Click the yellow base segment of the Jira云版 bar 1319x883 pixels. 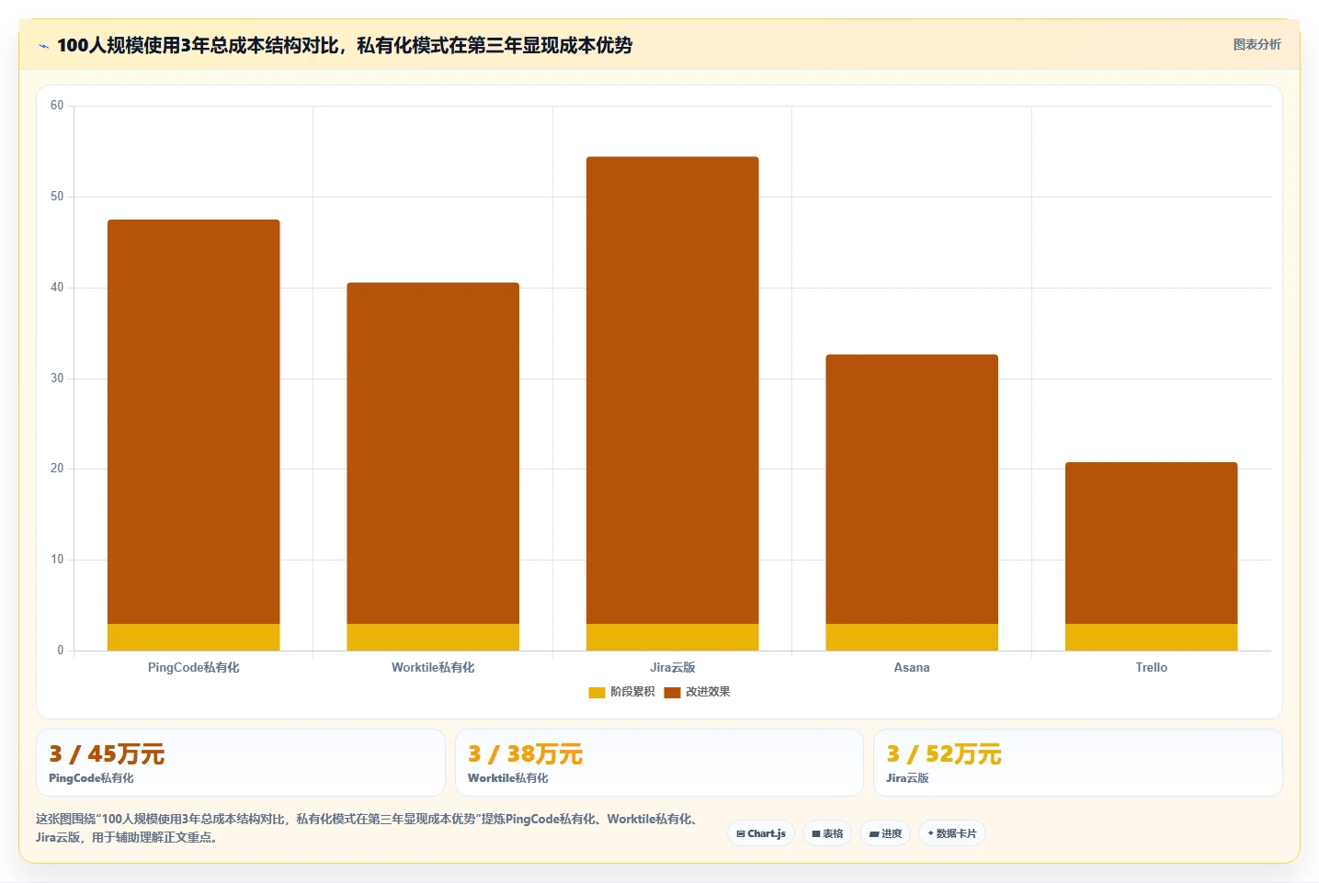pos(673,638)
